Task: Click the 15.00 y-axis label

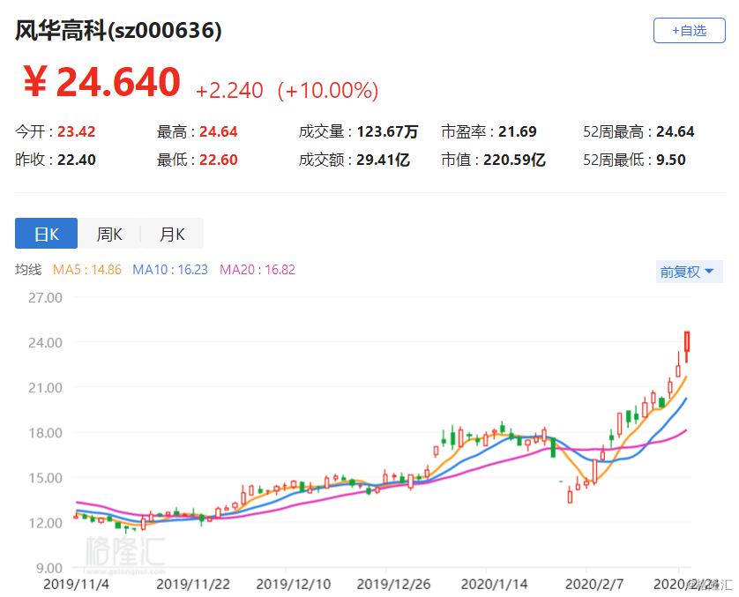Action: pyautogui.click(x=45, y=478)
